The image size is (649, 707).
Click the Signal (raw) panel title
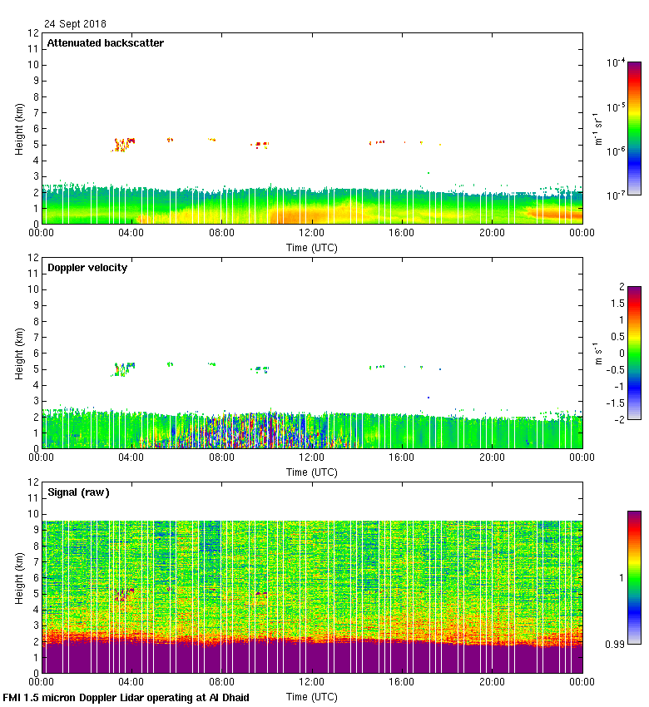tap(78, 492)
